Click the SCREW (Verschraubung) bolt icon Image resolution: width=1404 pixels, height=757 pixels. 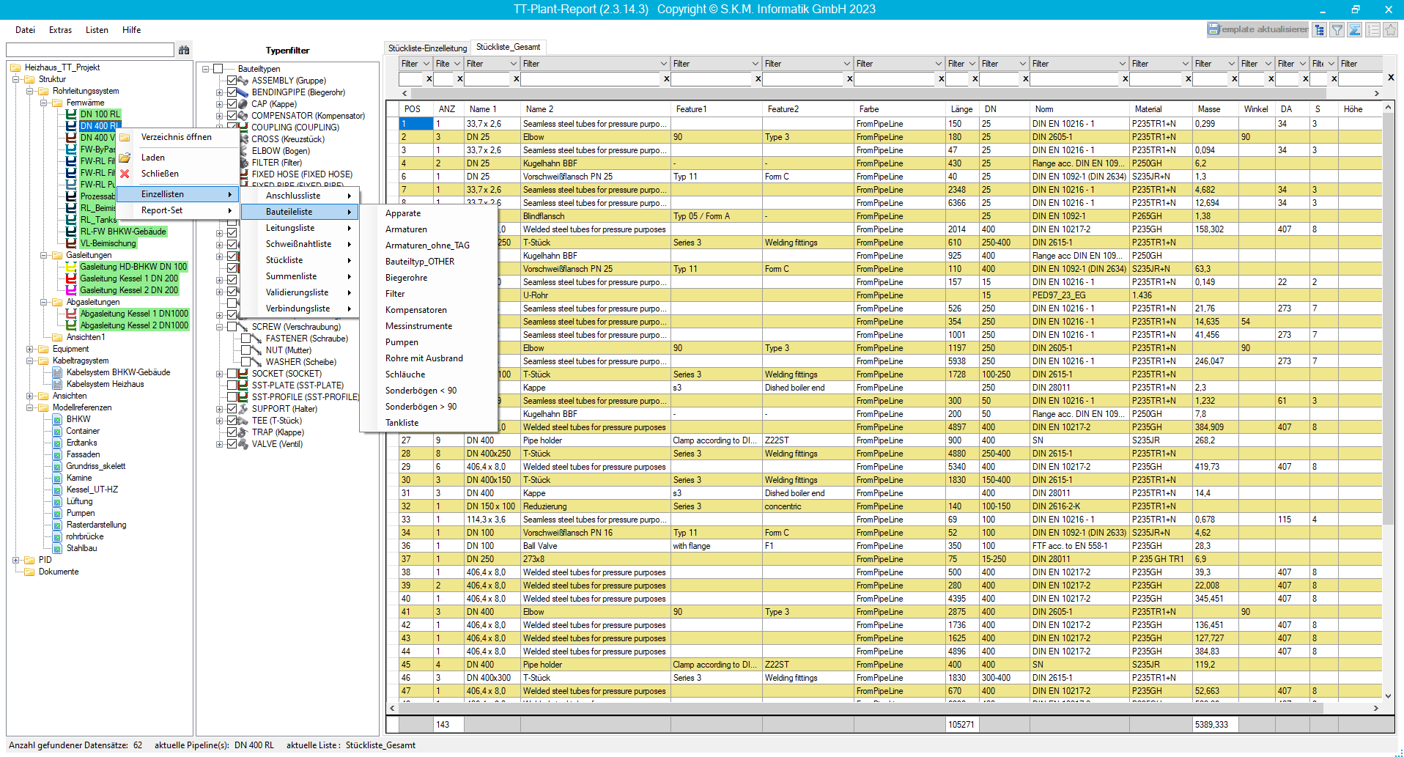[243, 327]
